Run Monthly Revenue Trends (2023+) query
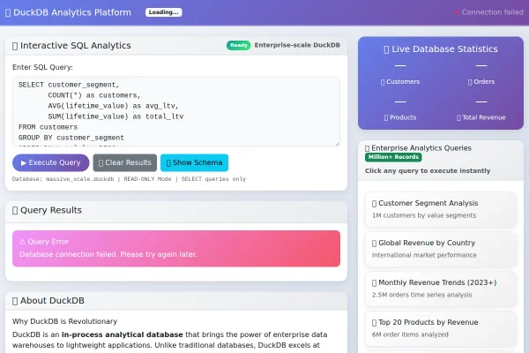The width and height of the screenshot is (529, 353). pyautogui.click(x=441, y=289)
